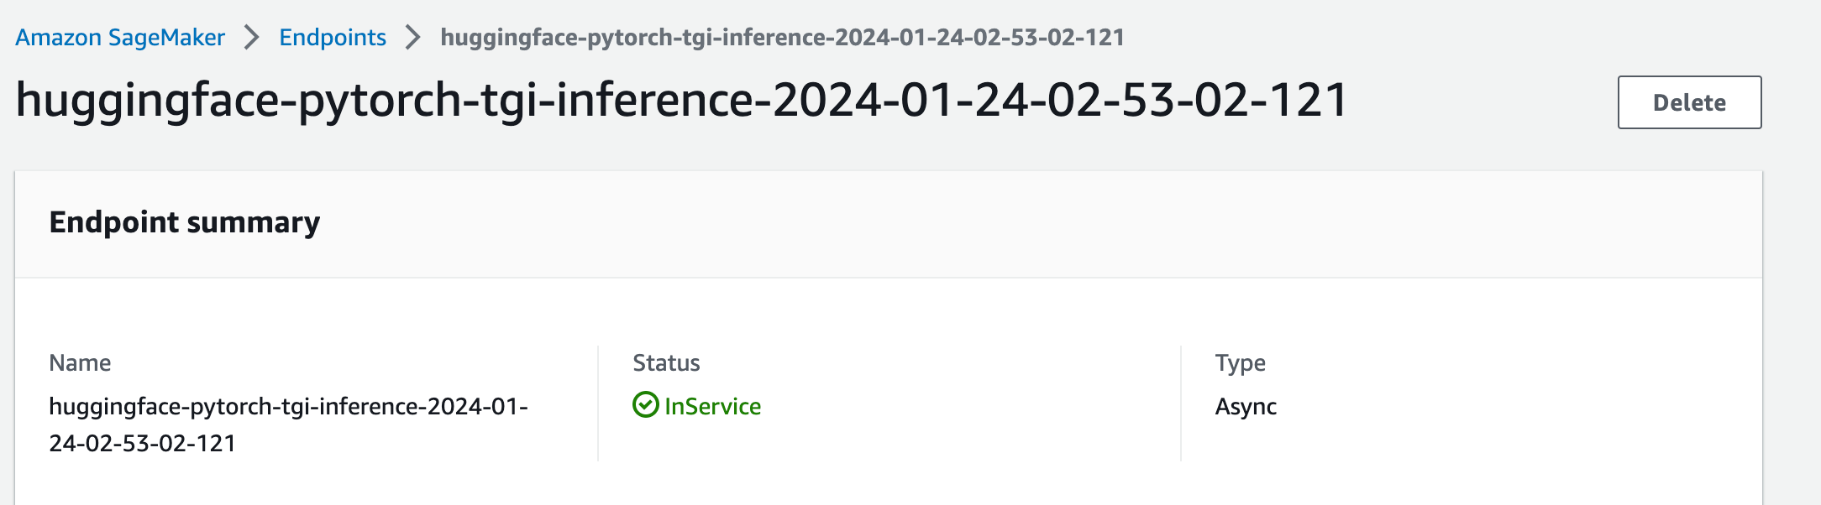Open the Amazon SageMaker breadcrumb link
The width and height of the screenshot is (1821, 505).
click(120, 38)
